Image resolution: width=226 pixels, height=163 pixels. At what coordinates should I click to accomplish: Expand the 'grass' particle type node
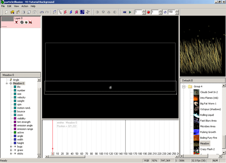(11, 150)
